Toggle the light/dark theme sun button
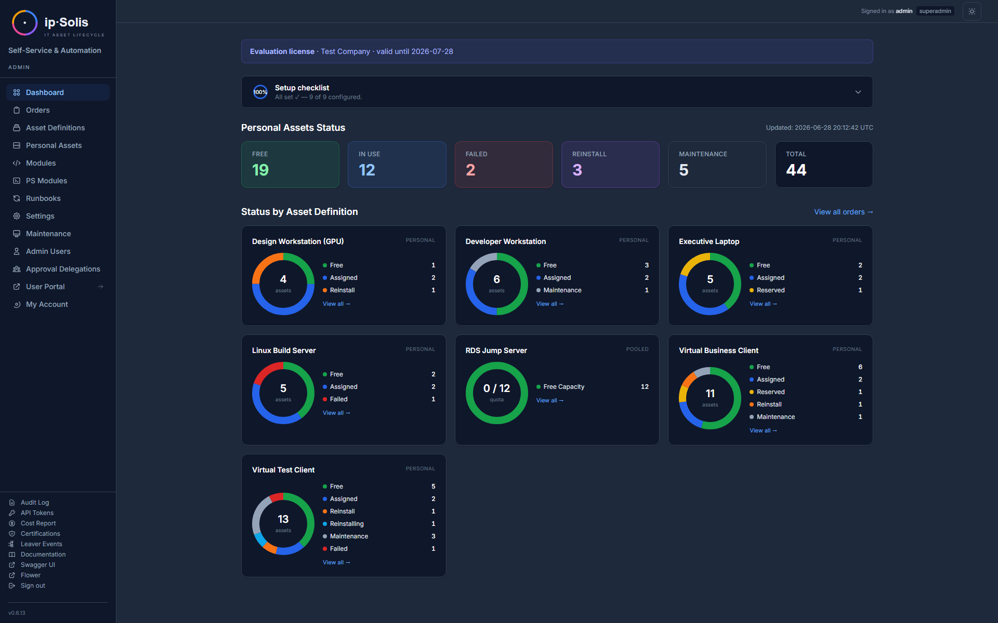This screenshot has height=623, width=998. click(x=971, y=11)
